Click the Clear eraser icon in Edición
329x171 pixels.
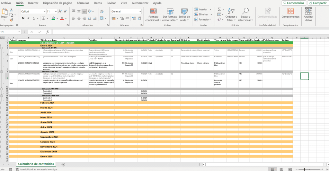[219, 20]
